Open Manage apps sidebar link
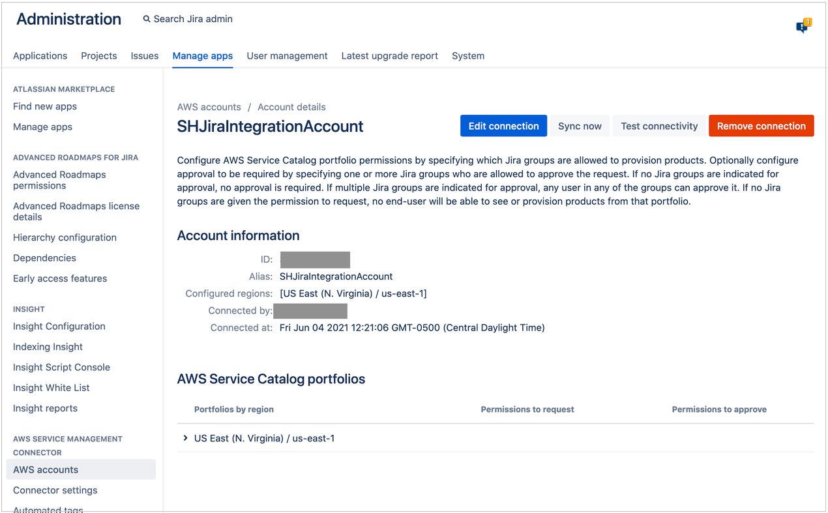The height and width of the screenshot is (513, 828). [x=43, y=127]
